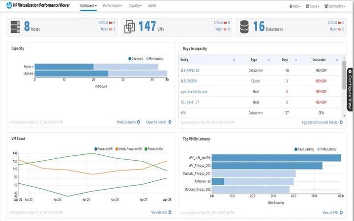Open the Community dropdown
Screen dimensions: 354x221
tap(335, 6)
